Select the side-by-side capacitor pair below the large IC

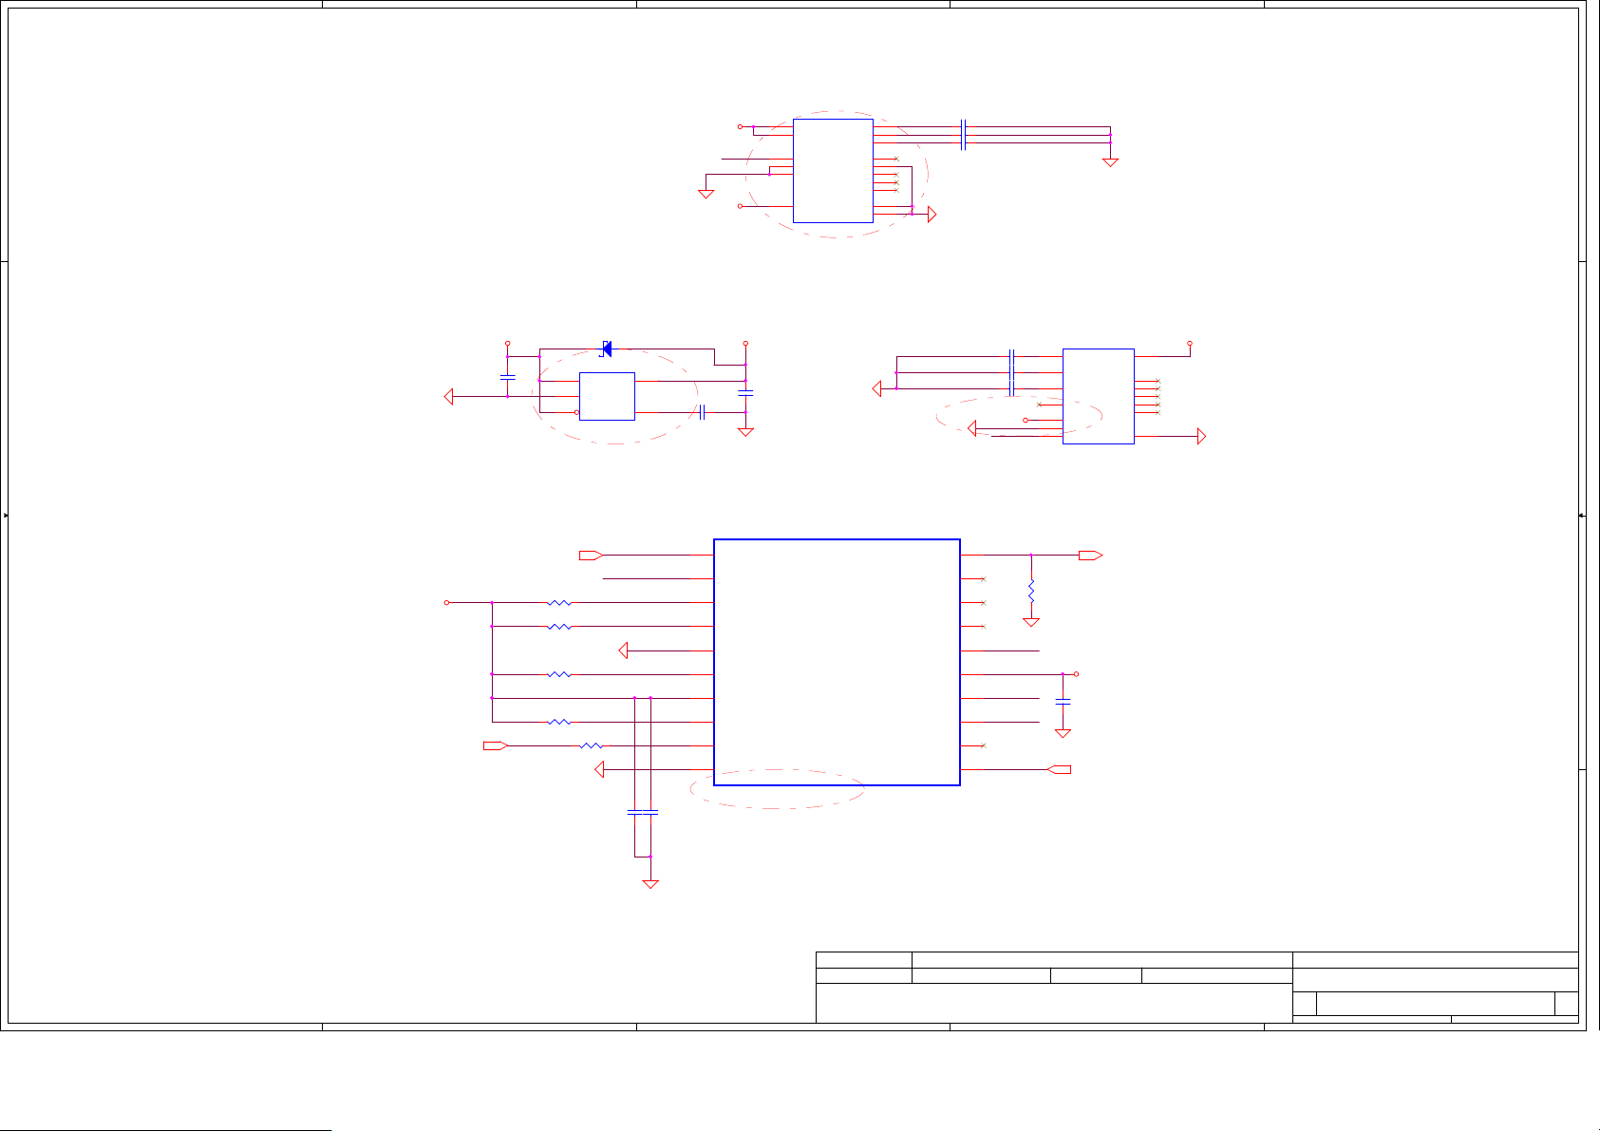(x=643, y=812)
